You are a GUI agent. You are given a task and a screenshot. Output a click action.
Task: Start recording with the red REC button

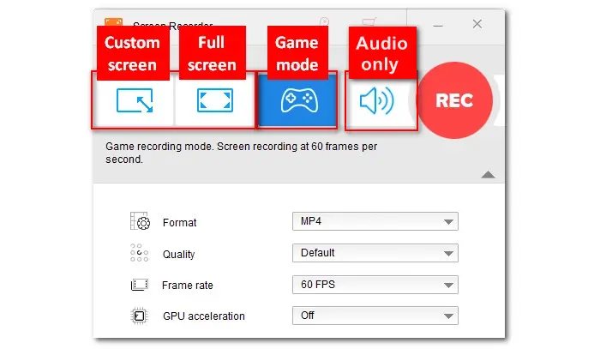tap(454, 100)
